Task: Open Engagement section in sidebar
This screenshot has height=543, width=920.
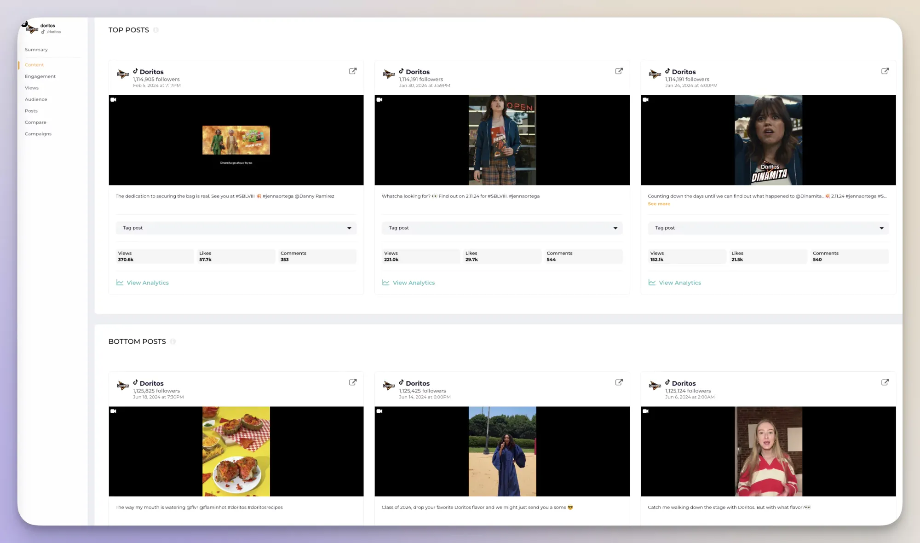Action: [x=40, y=76]
